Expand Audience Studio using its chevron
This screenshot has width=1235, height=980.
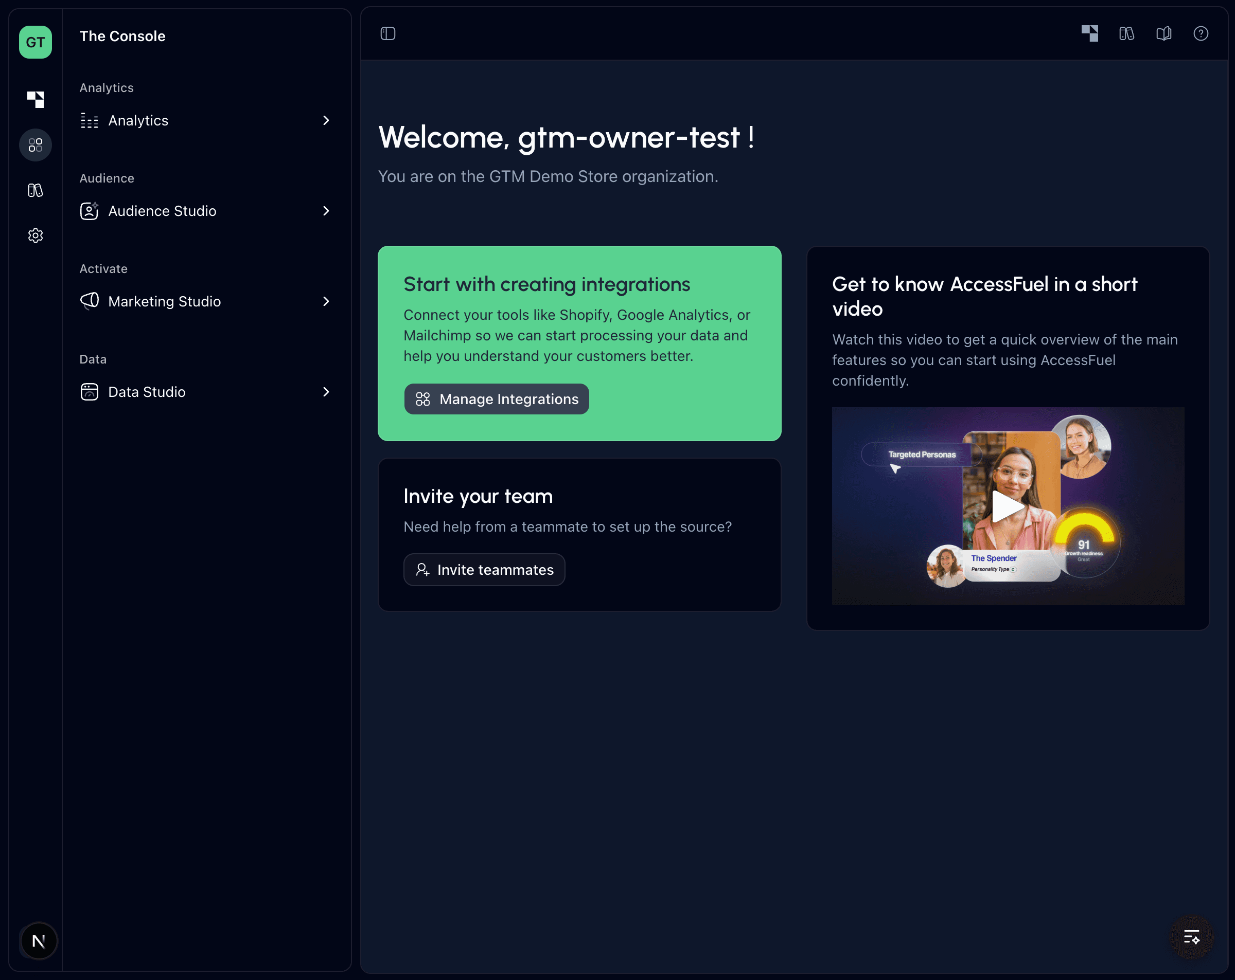327,211
